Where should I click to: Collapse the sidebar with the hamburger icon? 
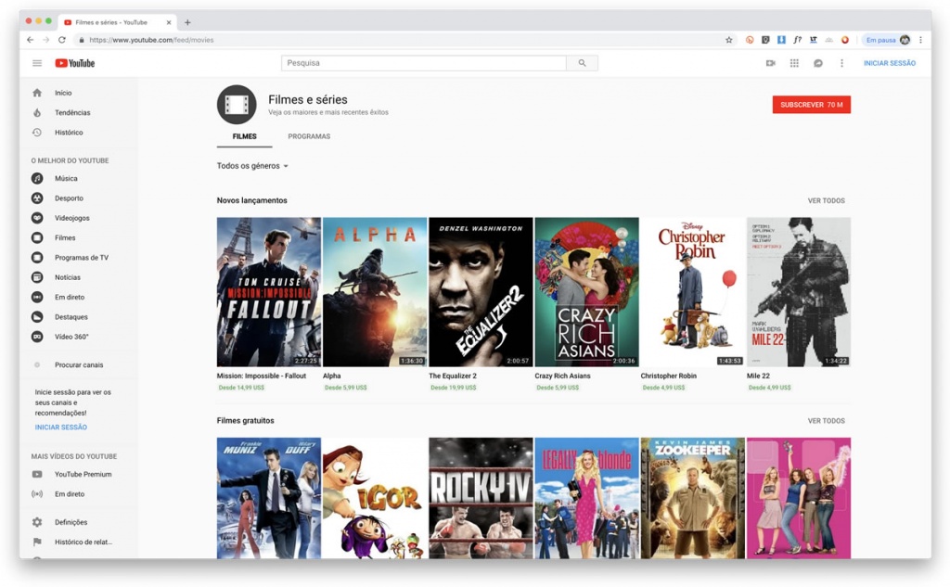[37, 62]
